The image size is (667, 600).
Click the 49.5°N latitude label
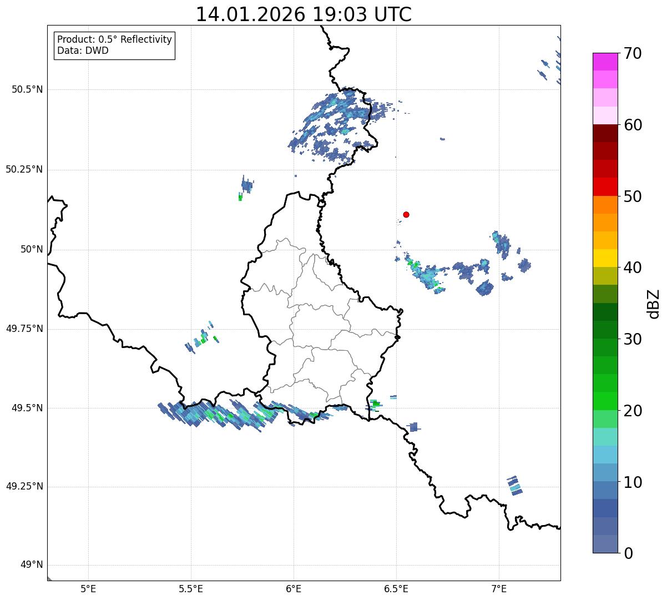coord(27,408)
